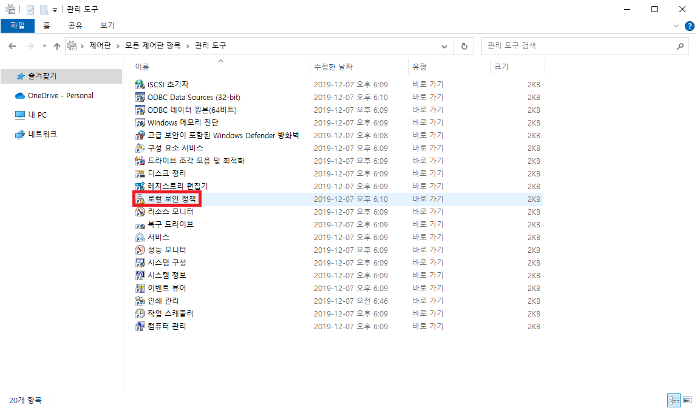The height and width of the screenshot is (408, 697).
Task: Go up one folder level
Action: pyautogui.click(x=57, y=46)
